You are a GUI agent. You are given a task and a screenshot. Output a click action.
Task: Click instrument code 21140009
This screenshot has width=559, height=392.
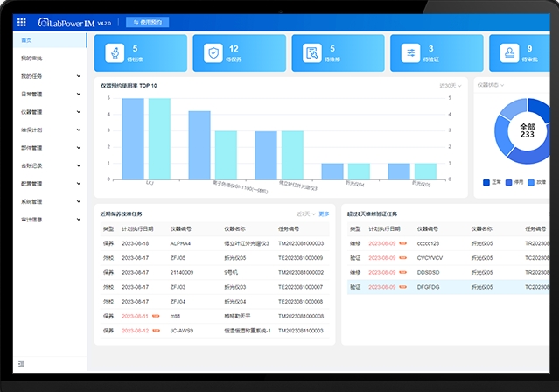[x=182, y=272]
